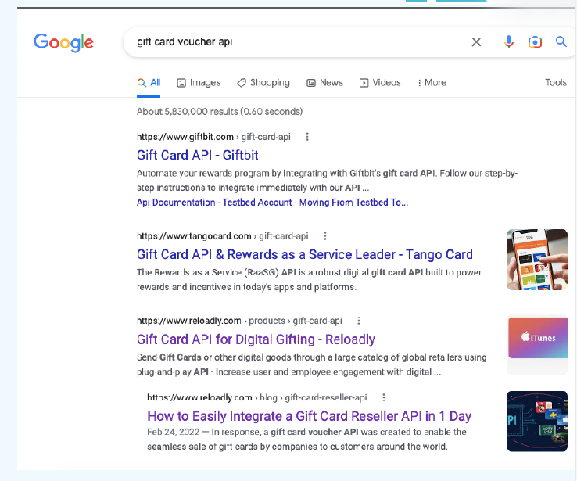Switch to the Images tab
The height and width of the screenshot is (481, 577).
(199, 83)
